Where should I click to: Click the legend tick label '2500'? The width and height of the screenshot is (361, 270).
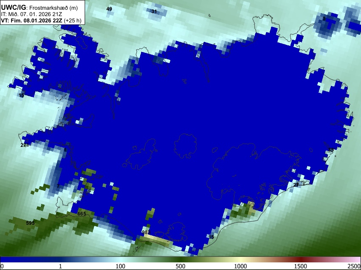point(354,266)
